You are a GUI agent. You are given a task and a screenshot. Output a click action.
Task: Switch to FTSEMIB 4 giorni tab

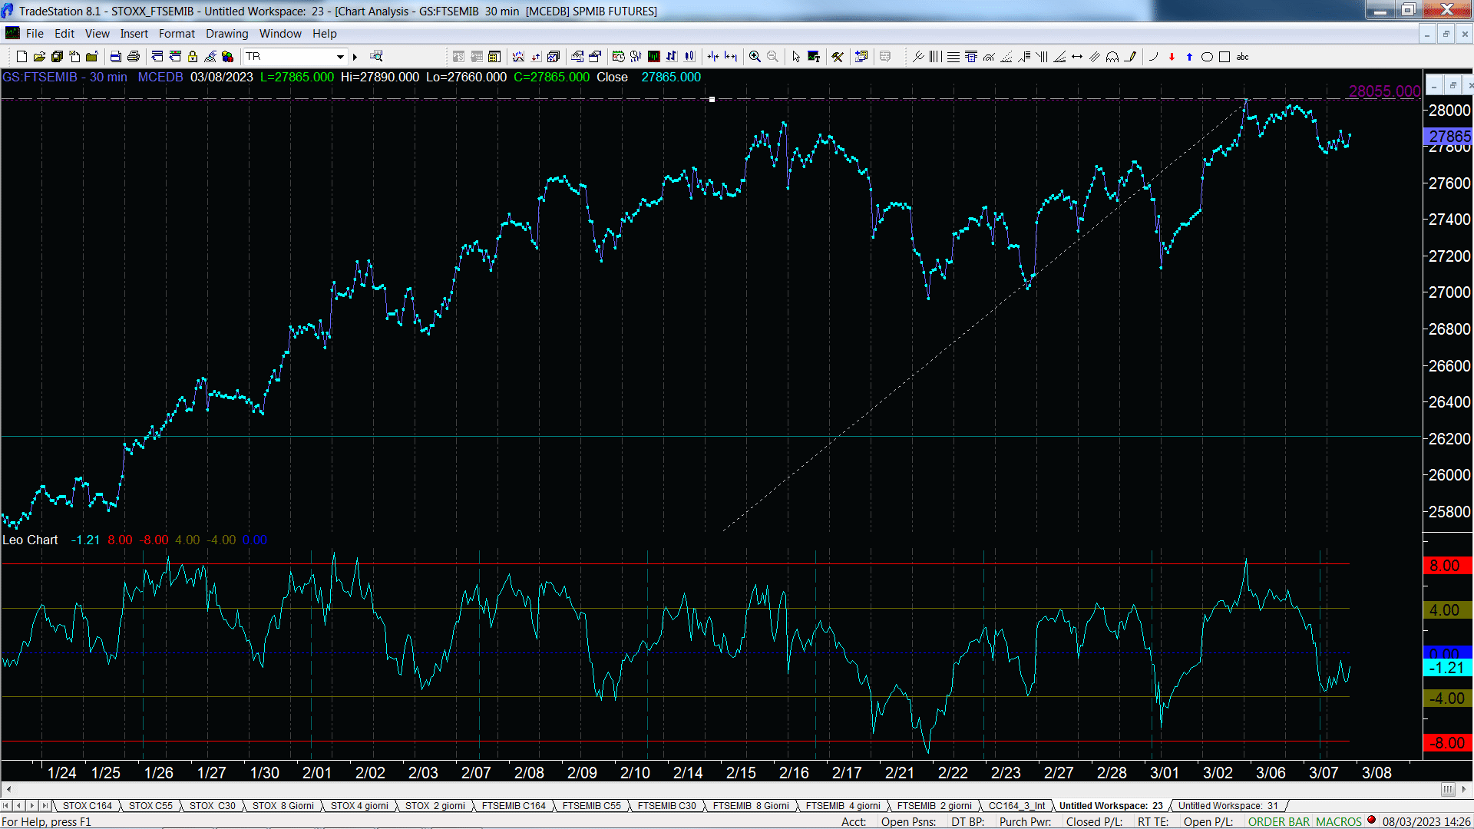click(843, 806)
